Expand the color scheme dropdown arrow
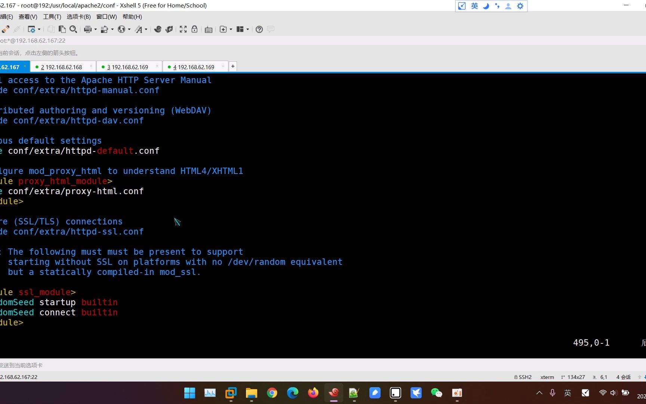Screen dimensions: 646x404 tap(112, 29)
